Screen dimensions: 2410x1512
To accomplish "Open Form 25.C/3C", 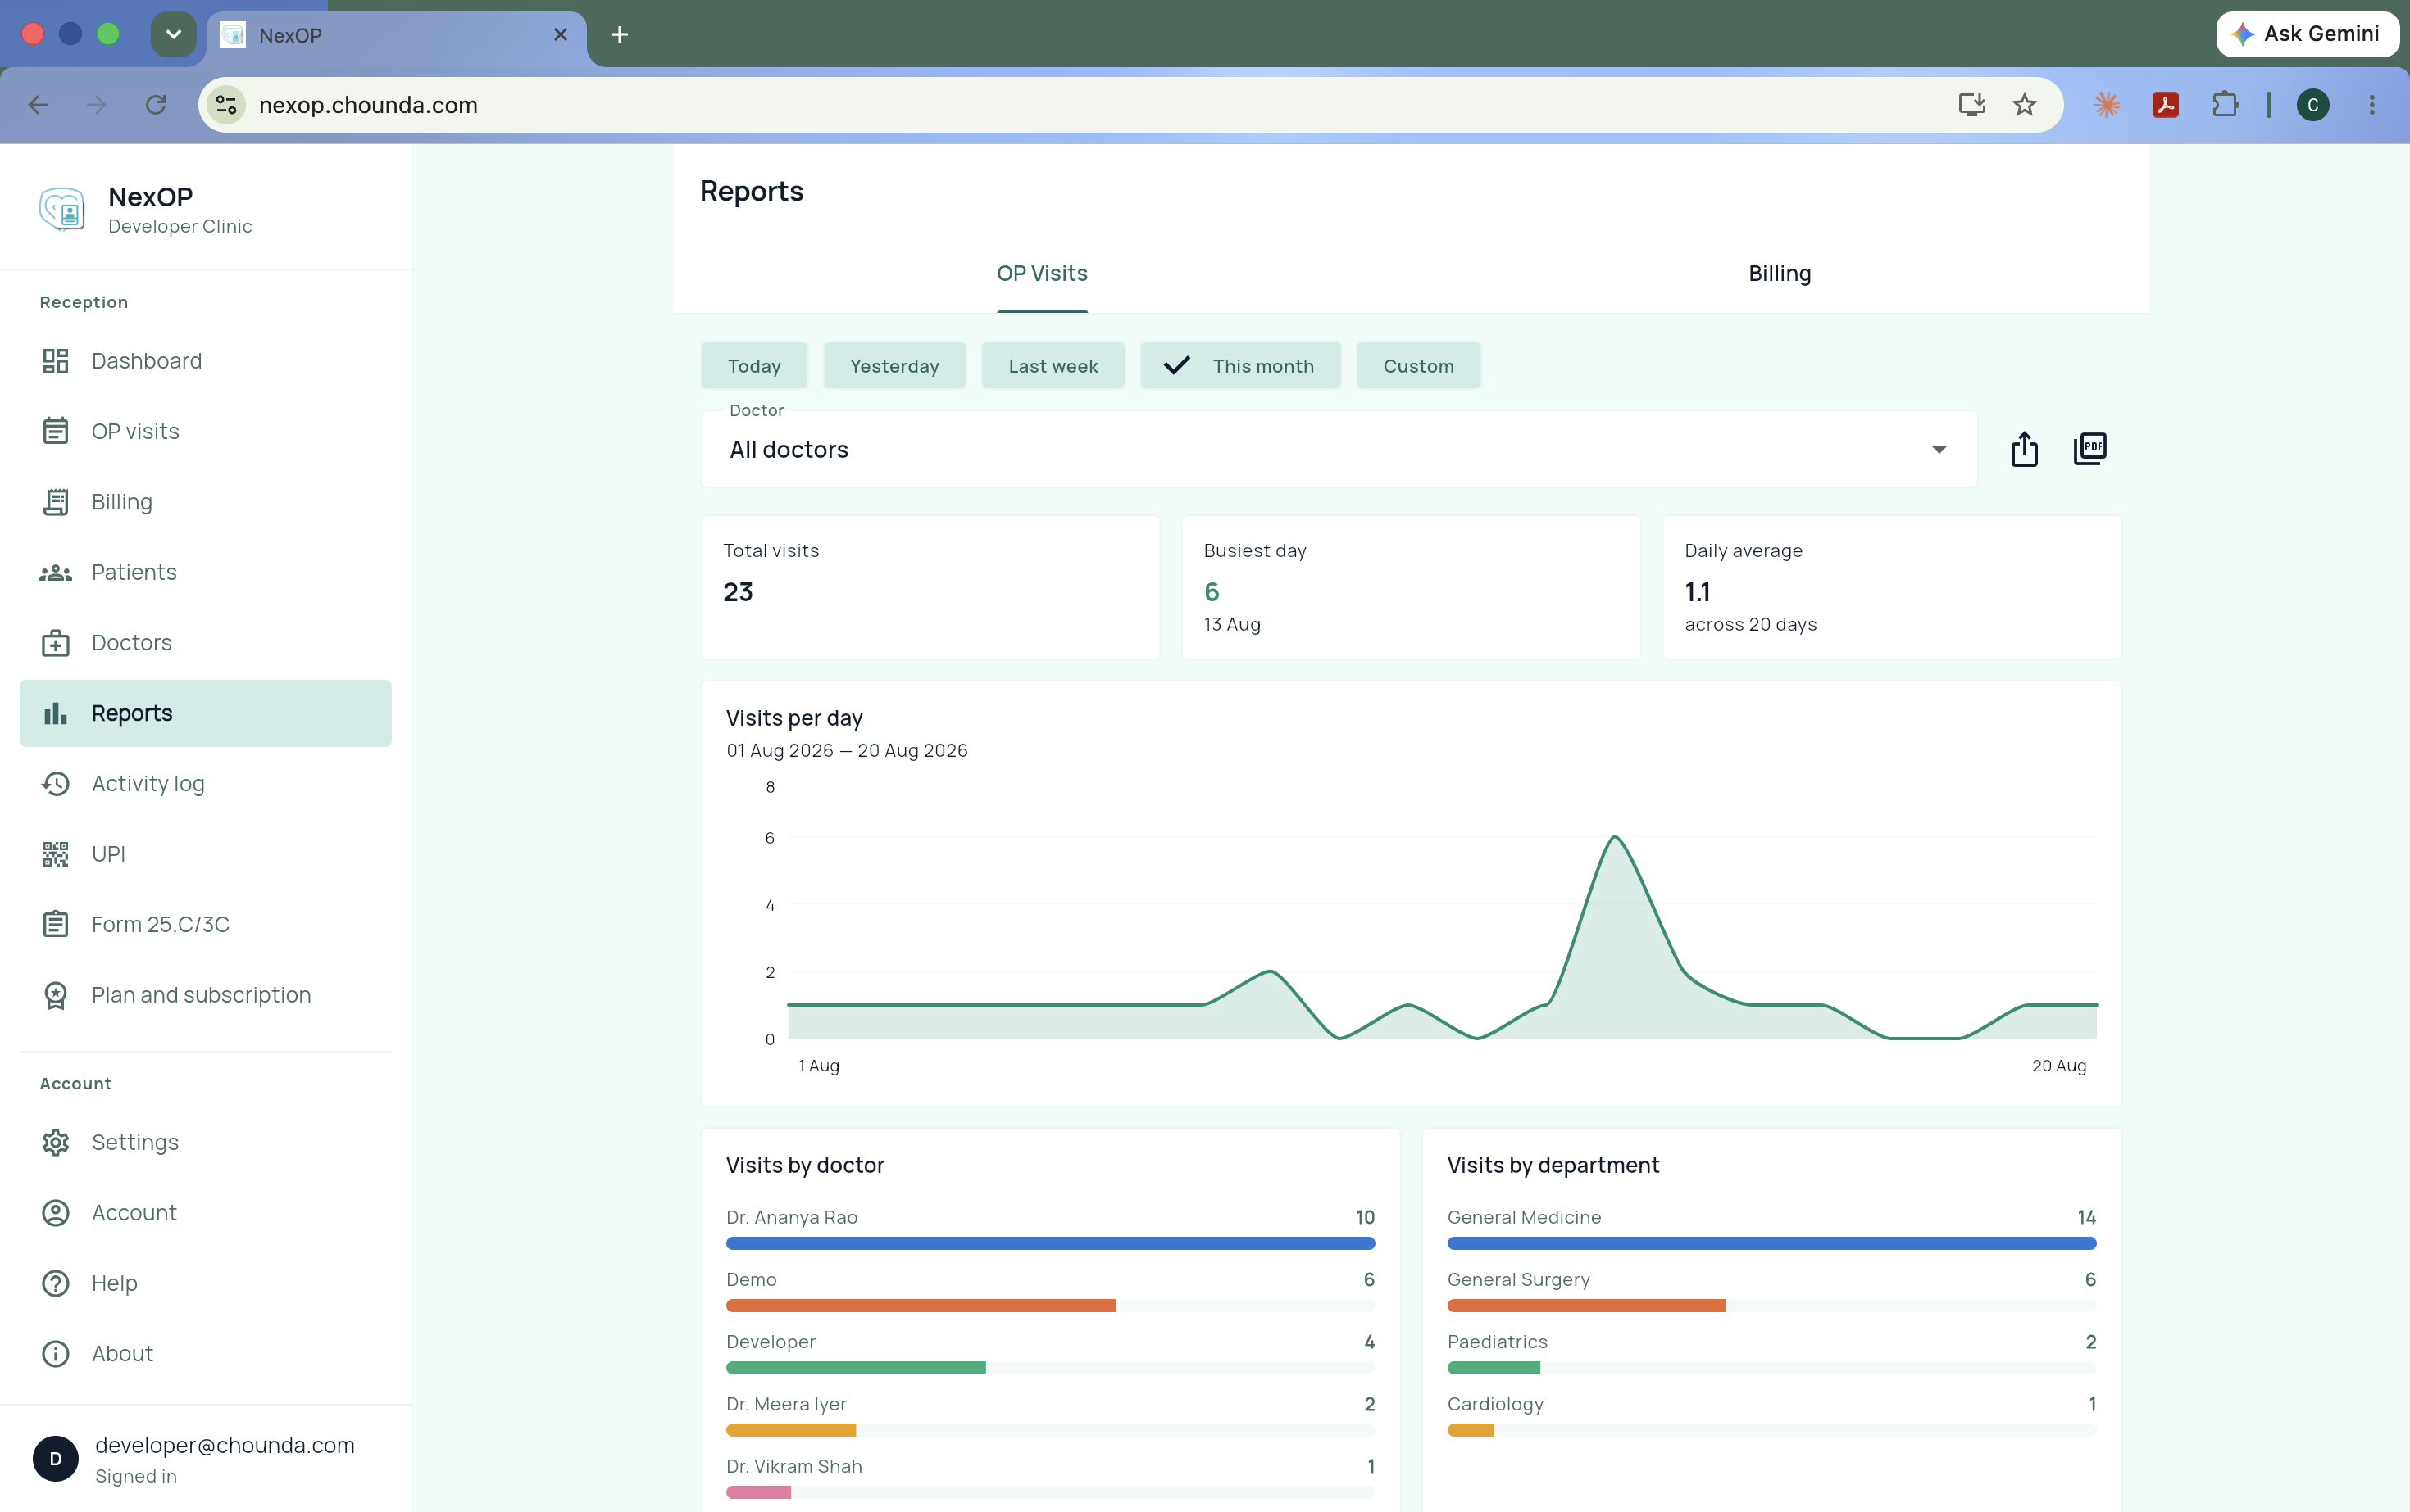I will coord(205,924).
